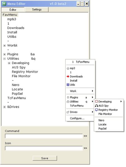Click inside the Icon text field
The height and width of the screenshot is (167, 126).
point(44,148)
